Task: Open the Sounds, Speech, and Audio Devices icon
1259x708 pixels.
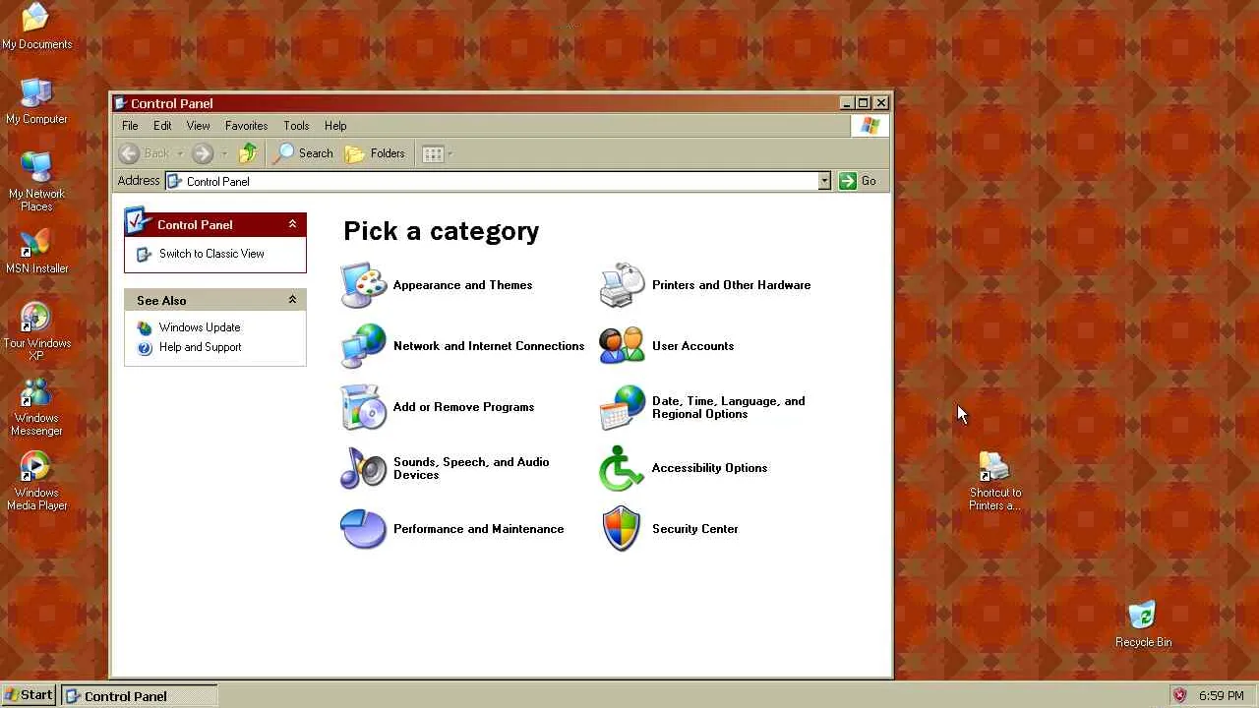Action: pyautogui.click(x=364, y=468)
